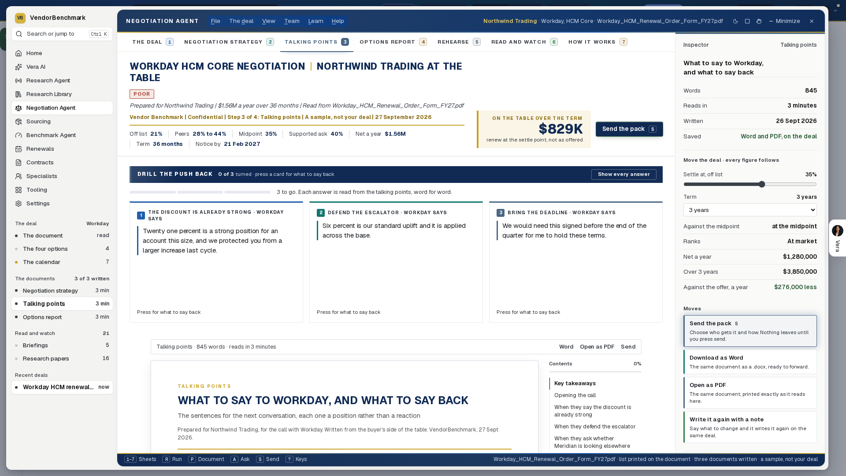The width and height of the screenshot is (846, 476).
Task: Open the Benchmark Agent sidebar item
Action: [62, 135]
